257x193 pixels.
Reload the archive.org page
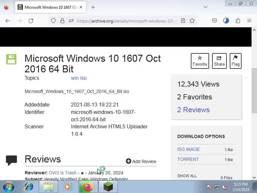(x=31, y=21)
